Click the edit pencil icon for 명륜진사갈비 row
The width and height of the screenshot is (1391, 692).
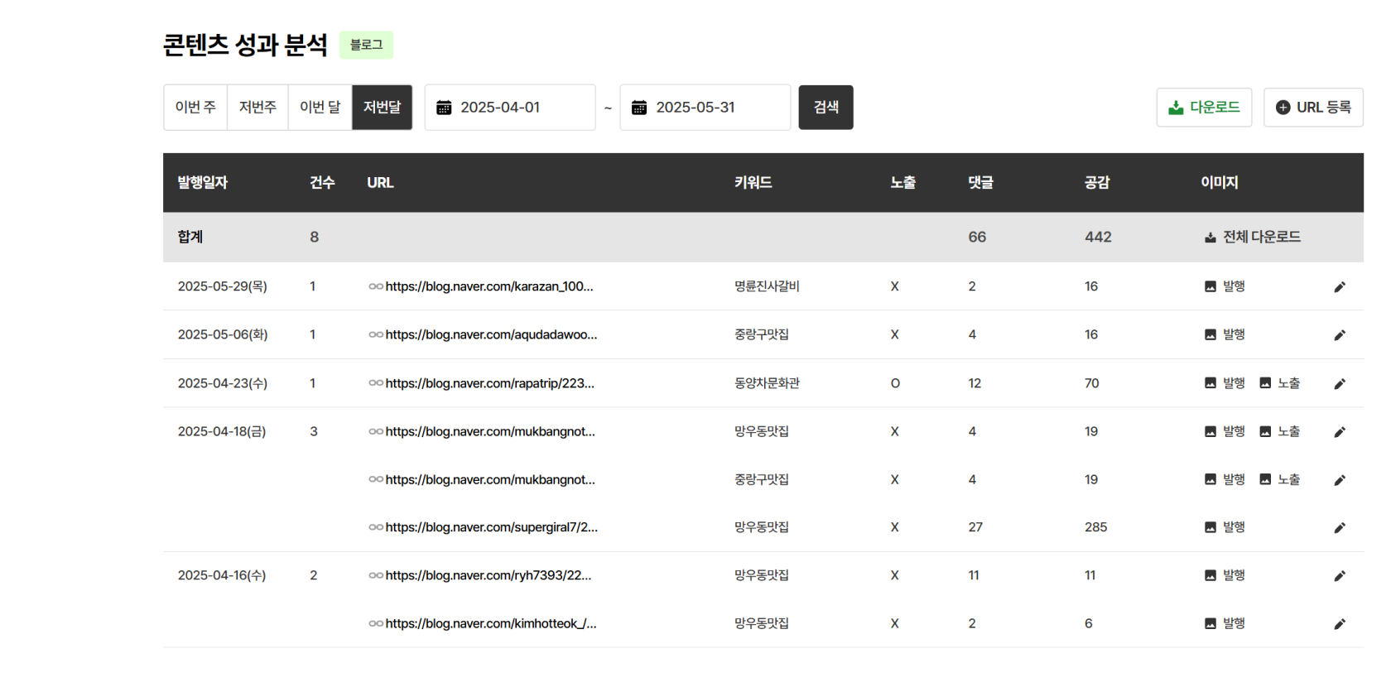pyautogui.click(x=1340, y=287)
